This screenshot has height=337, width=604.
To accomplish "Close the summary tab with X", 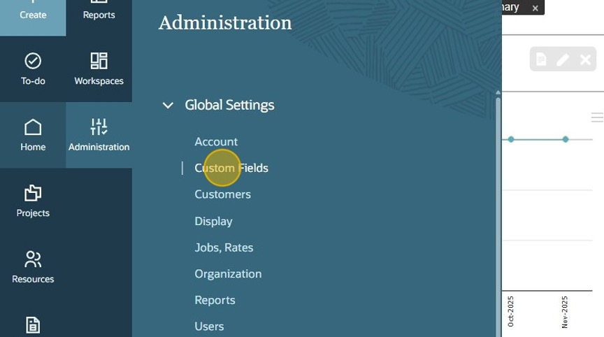I will (535, 8).
